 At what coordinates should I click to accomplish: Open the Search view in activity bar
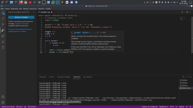point(3,19)
